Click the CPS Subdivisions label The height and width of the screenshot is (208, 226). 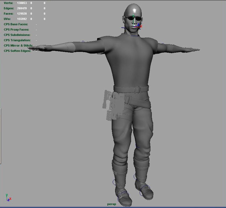tap(17, 35)
